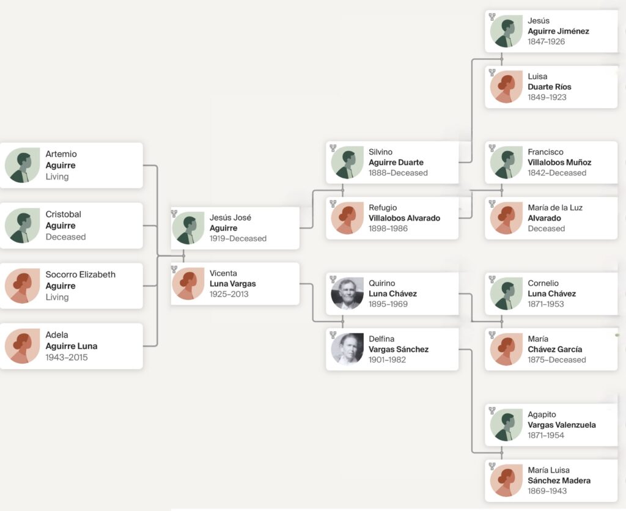
Task: Click the María Chávez García female avatar
Action: click(x=506, y=350)
